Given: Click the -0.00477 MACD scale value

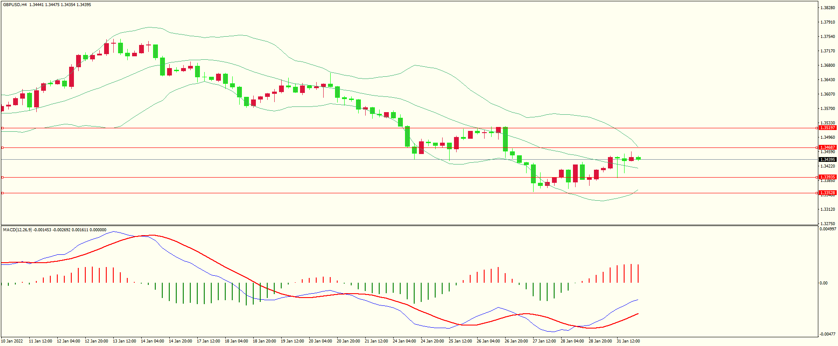Looking at the screenshot, I should click(x=828, y=334).
